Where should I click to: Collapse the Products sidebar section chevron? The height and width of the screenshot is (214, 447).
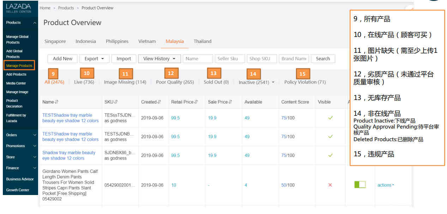(x=35, y=23)
